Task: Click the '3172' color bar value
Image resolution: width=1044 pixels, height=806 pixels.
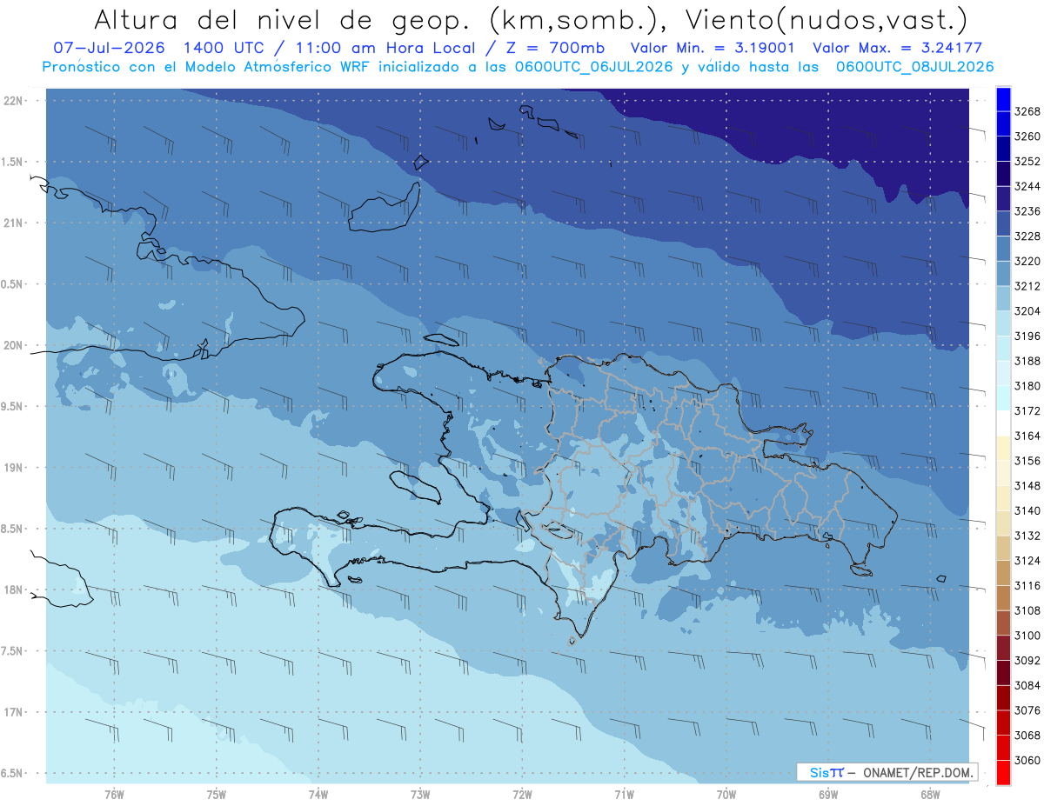Action: coord(1027,411)
